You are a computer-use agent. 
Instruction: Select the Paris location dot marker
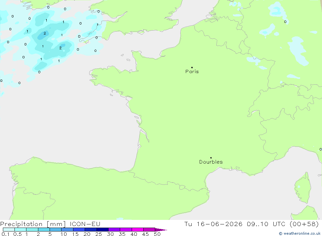coord(192,67)
